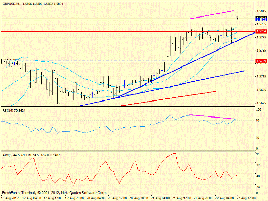Viewport: 268px width, 201px height.
Task: Select the 30 level on RSI scale
Action: [x=258, y=138]
